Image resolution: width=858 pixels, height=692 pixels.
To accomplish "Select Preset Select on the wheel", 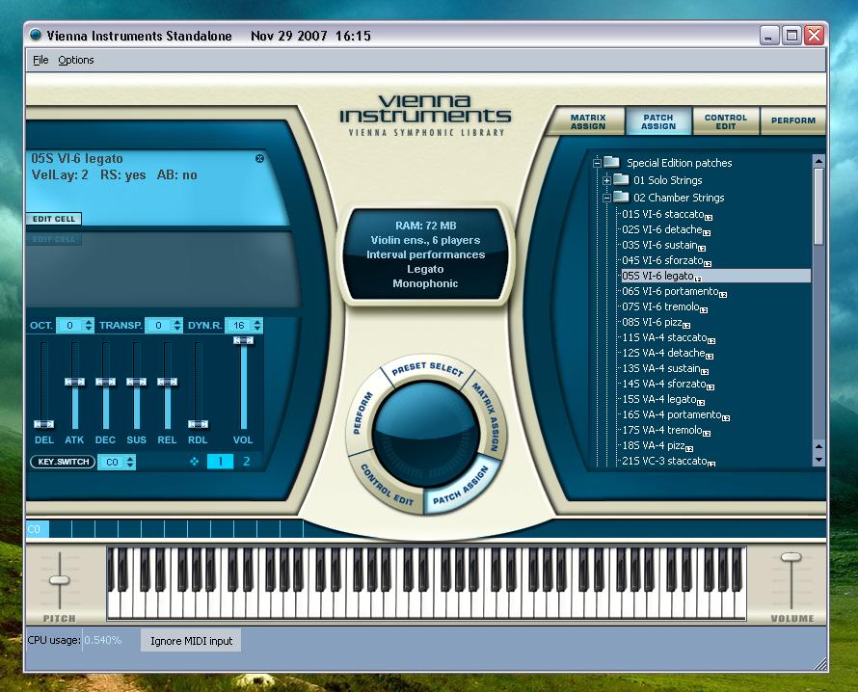I will [427, 368].
